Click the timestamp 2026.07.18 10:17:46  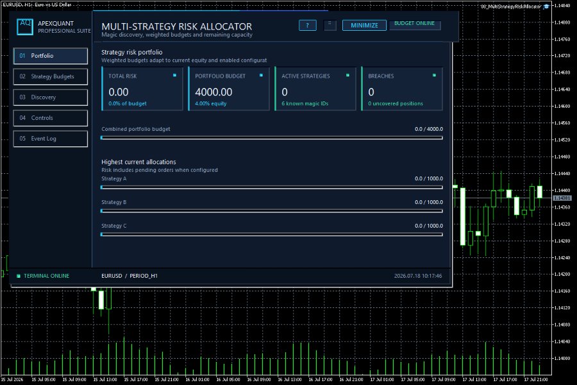coord(418,276)
